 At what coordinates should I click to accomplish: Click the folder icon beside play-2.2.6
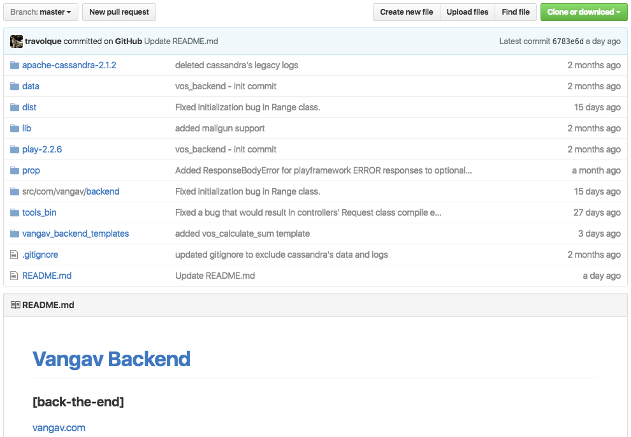tap(13, 149)
